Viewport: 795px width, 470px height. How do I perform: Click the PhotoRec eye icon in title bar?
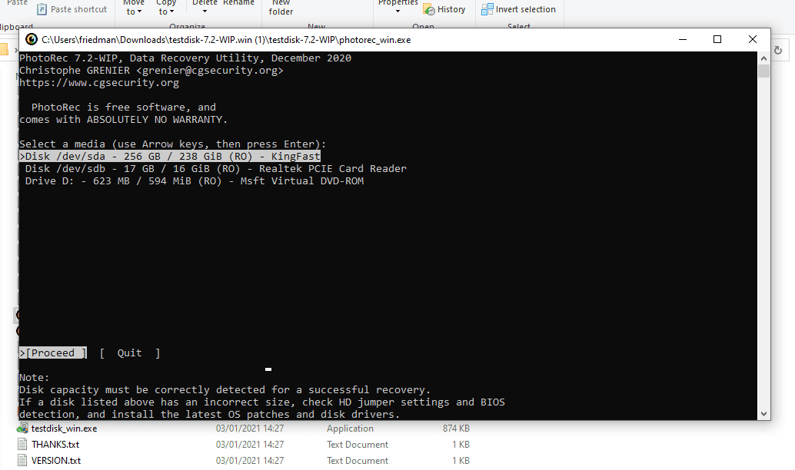tap(32, 39)
